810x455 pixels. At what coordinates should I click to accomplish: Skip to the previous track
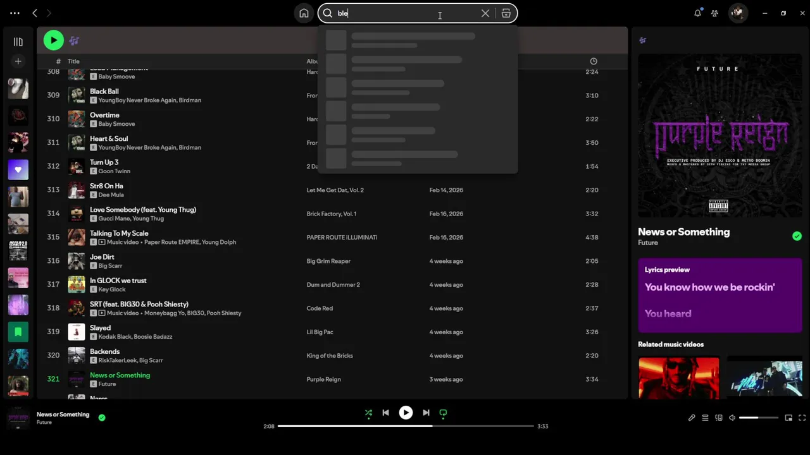coord(385,413)
